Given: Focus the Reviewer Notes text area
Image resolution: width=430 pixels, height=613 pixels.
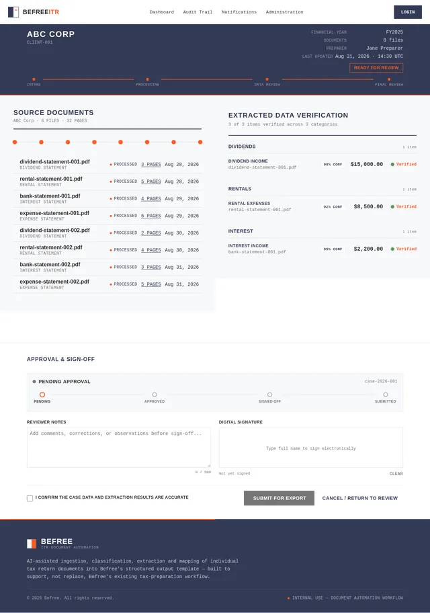Looking at the screenshot, I should [x=119, y=448].
